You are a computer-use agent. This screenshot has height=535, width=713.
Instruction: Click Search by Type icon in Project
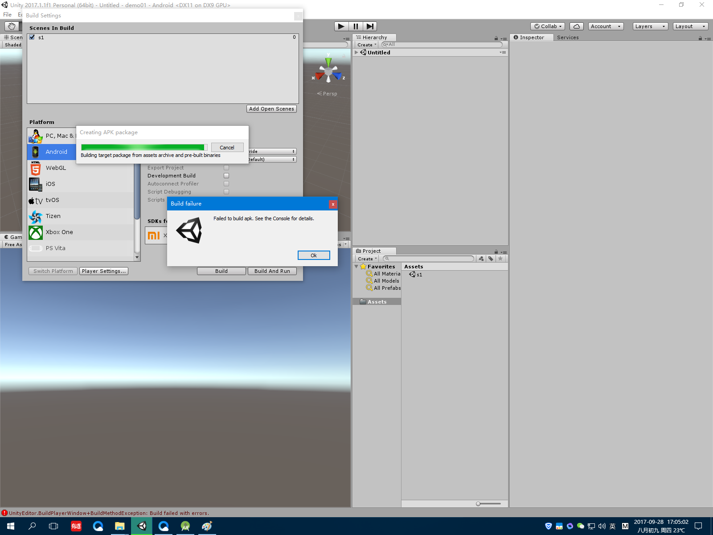[481, 259]
